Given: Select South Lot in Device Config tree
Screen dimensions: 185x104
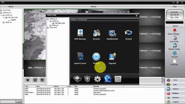Looking at the screenshot, I should click(55, 21).
